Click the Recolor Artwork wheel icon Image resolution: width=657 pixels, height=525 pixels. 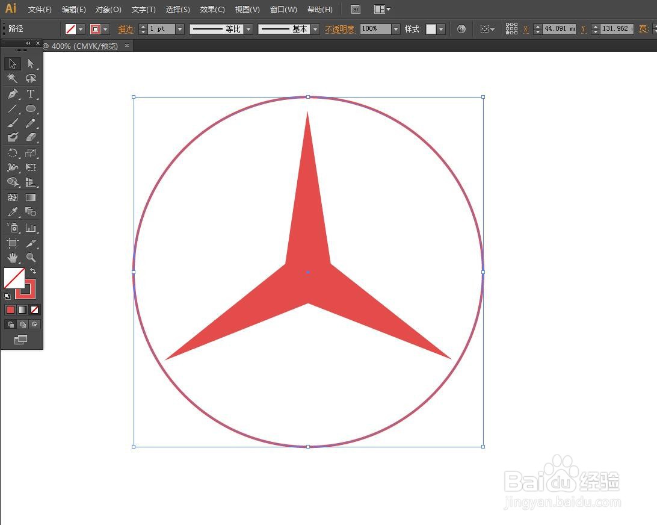[461, 29]
